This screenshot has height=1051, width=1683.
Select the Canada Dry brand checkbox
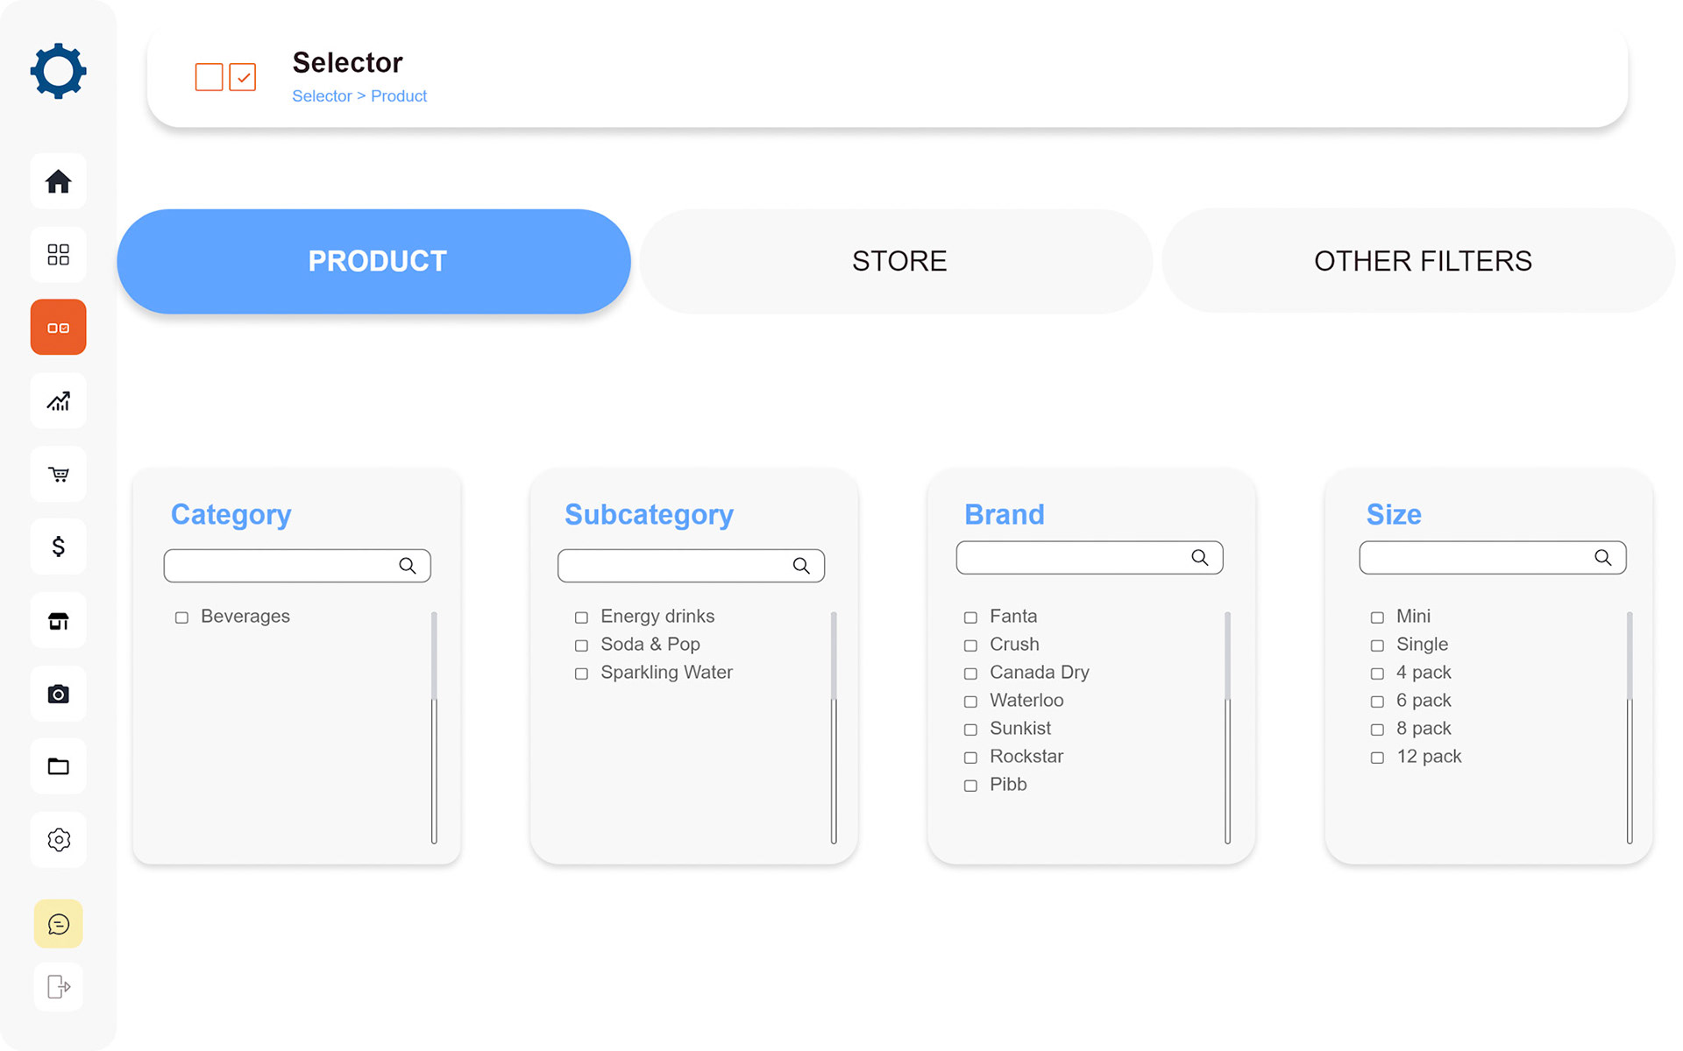click(x=970, y=674)
